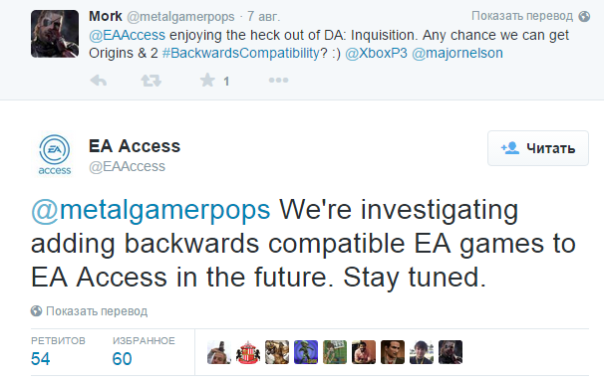Image resolution: width=604 pixels, height=383 pixels.
Task: View the 60 favorites list
Action: pos(122,359)
